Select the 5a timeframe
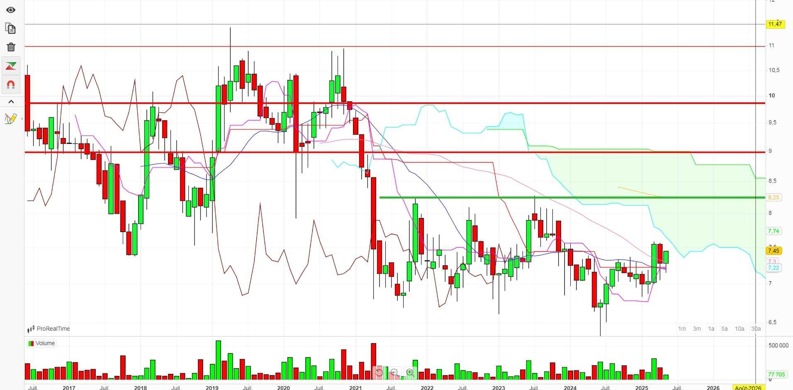Screen dimensions: 793x390 coord(725,329)
